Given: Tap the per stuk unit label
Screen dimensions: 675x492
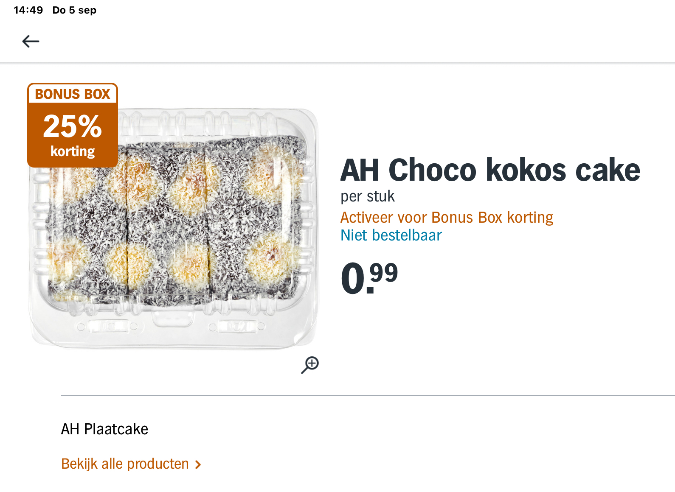Looking at the screenshot, I should tap(368, 196).
